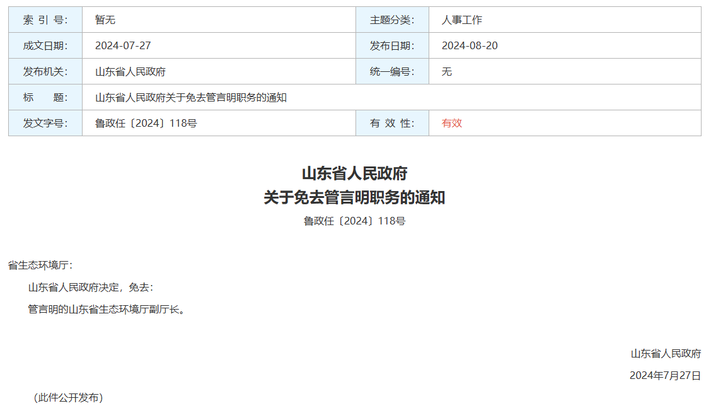Image resolution: width=711 pixels, height=413 pixels.
Task: Select 山东省人民政府 issuing agency text
Action: (120, 71)
